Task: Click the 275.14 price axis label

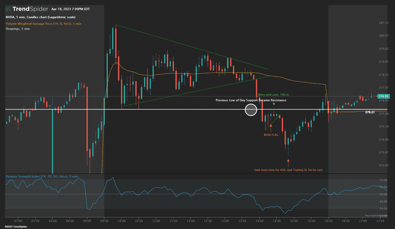Action: 383,127
